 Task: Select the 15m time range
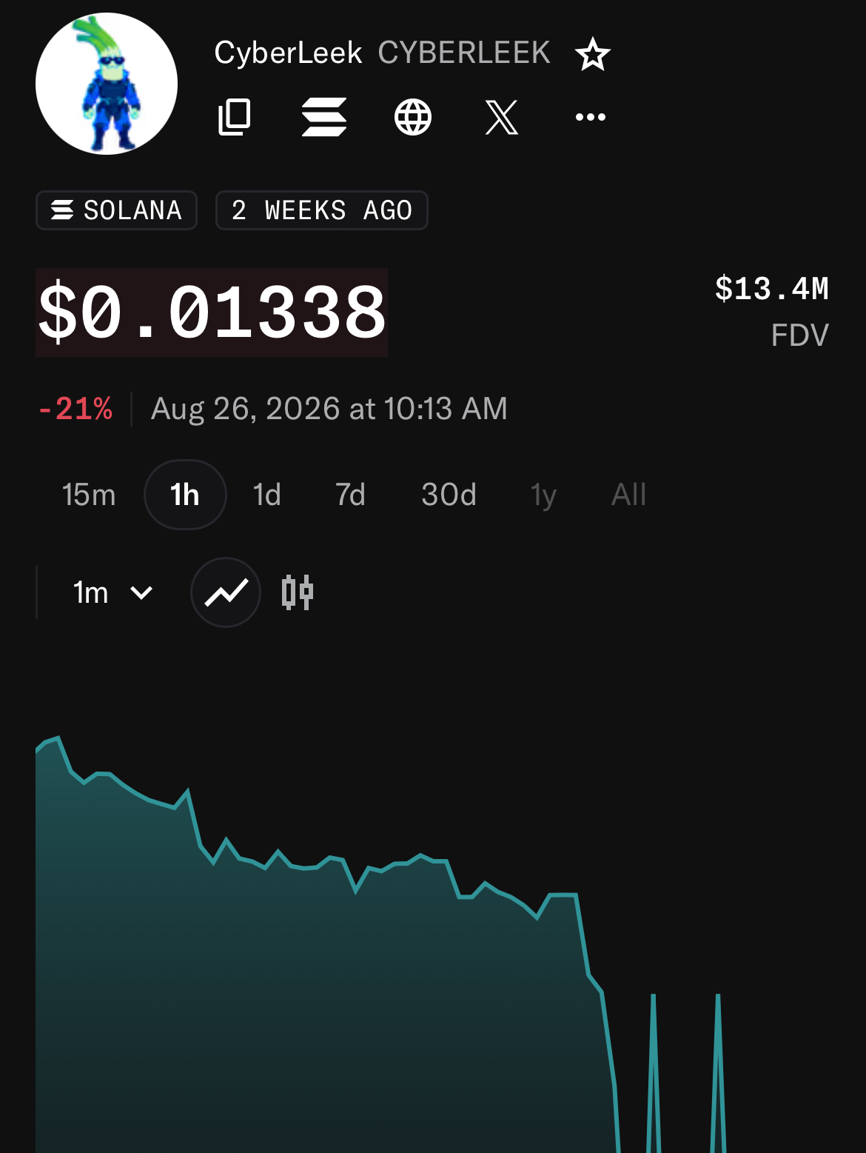[x=89, y=495]
